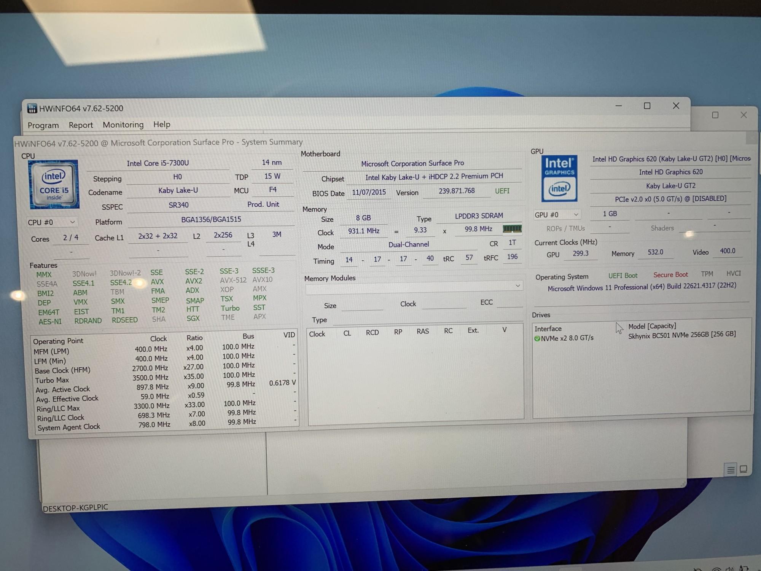The width and height of the screenshot is (761, 571).
Task: Click the "HVCI" indicator
Action: (x=734, y=273)
